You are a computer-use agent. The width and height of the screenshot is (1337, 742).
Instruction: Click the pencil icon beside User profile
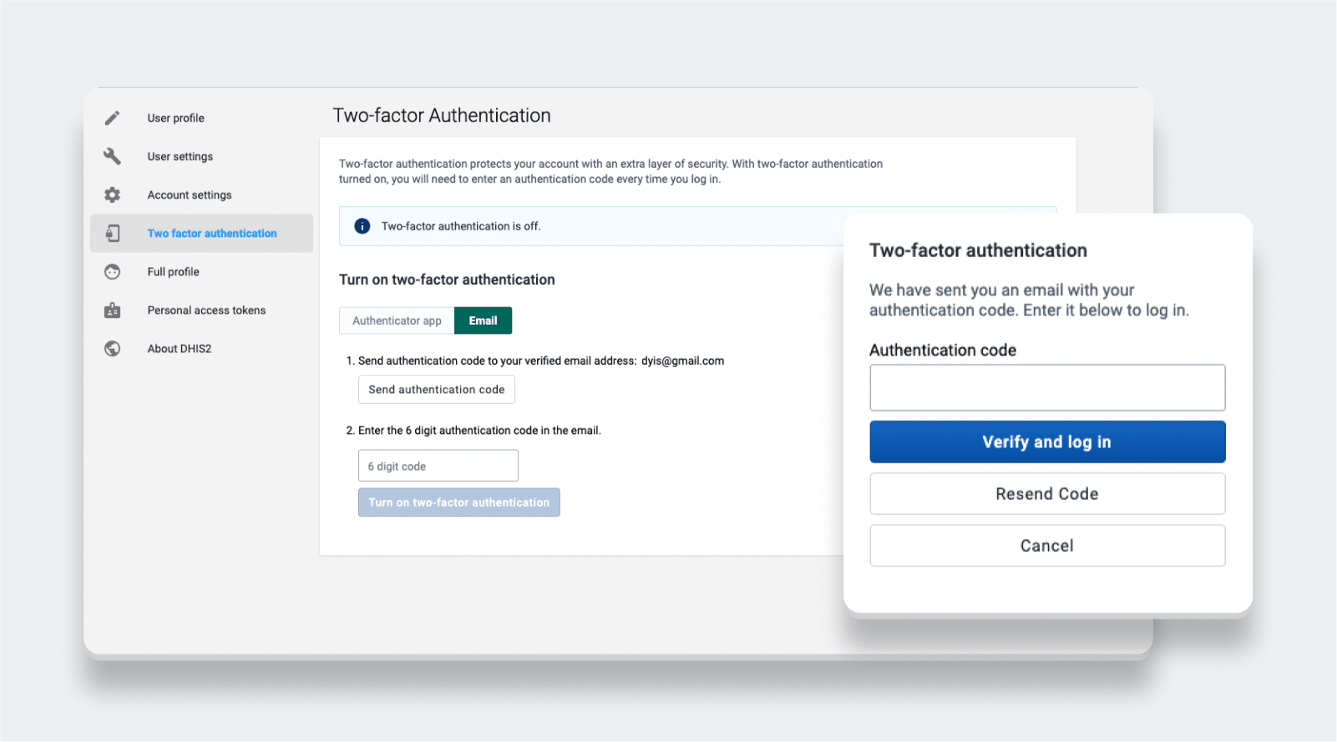113,118
